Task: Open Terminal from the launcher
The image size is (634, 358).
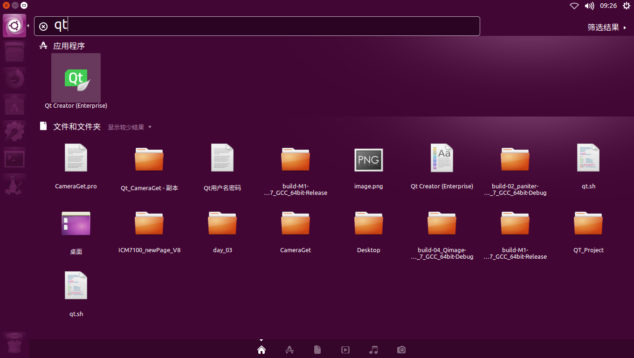Action: pyautogui.click(x=14, y=158)
